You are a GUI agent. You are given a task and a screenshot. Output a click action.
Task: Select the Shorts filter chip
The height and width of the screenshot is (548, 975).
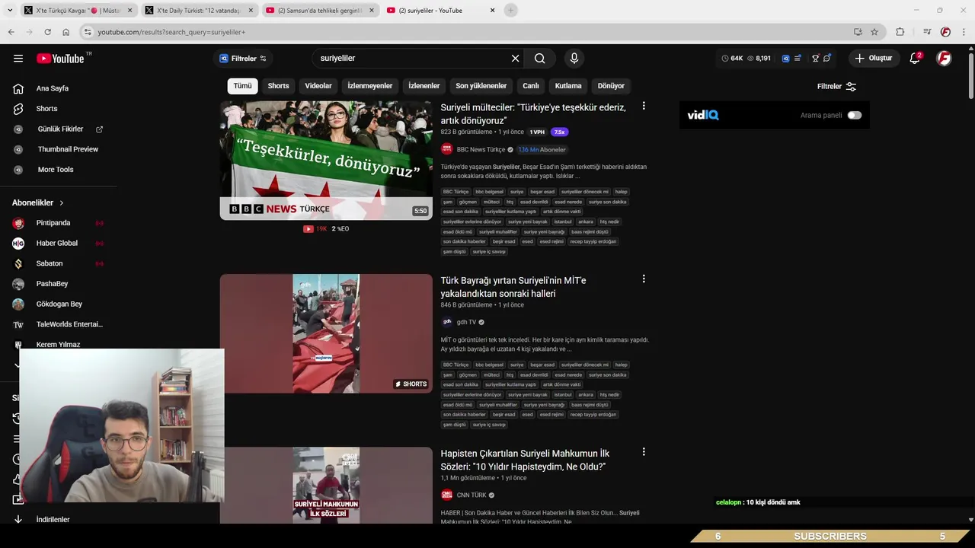[x=278, y=86]
